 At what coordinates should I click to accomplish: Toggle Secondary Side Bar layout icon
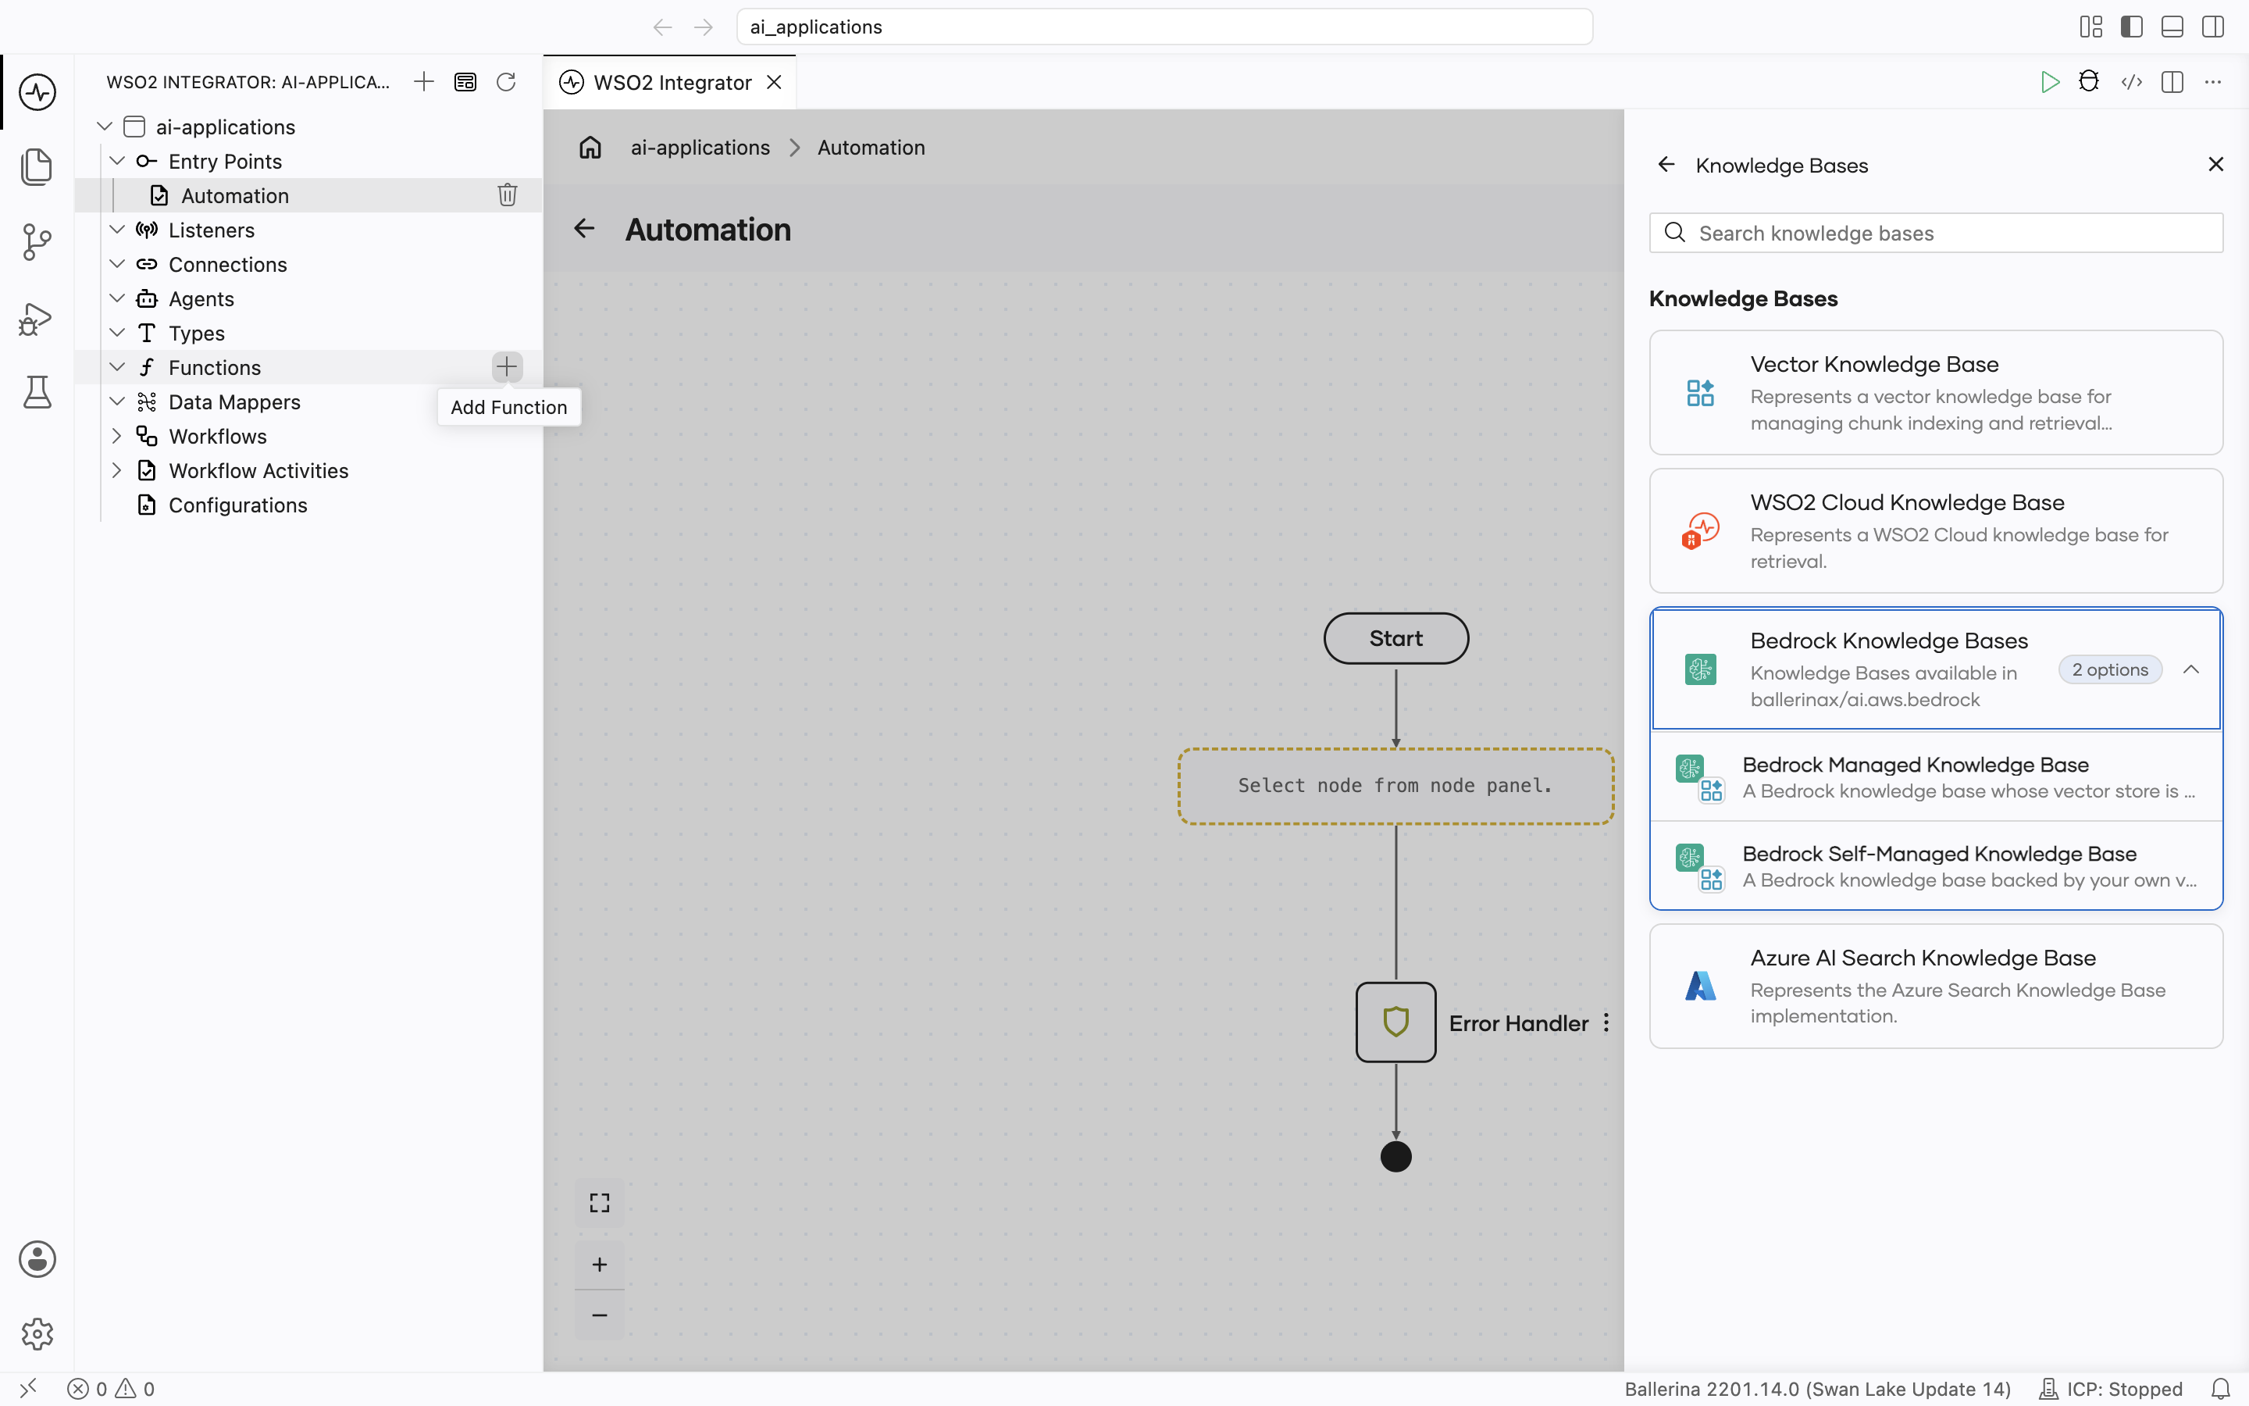coord(2213,27)
